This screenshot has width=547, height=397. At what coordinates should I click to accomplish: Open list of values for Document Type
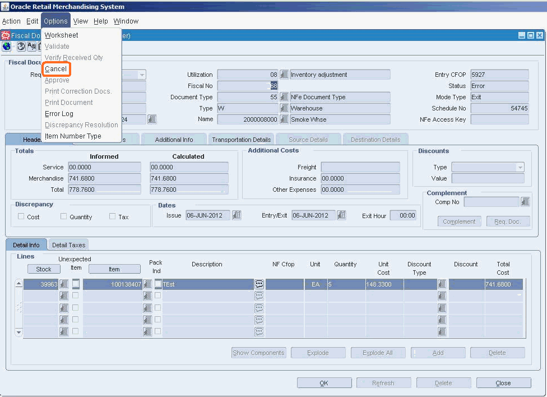click(x=284, y=96)
